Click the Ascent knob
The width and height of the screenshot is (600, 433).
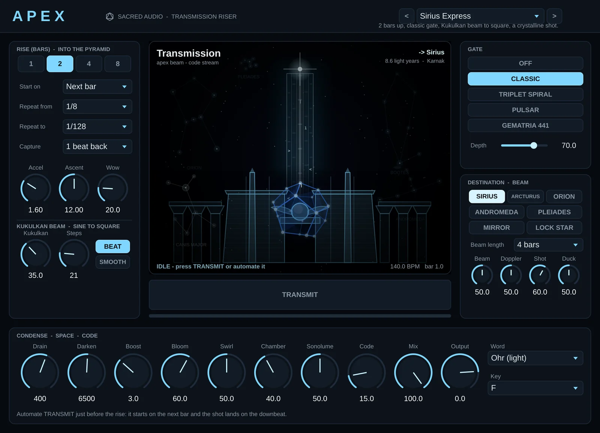[74, 188]
